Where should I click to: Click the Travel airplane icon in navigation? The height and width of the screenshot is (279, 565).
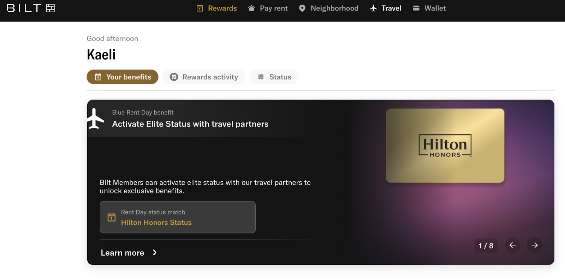click(x=374, y=8)
